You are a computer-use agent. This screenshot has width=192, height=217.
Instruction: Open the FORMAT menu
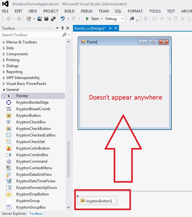coord(135,11)
